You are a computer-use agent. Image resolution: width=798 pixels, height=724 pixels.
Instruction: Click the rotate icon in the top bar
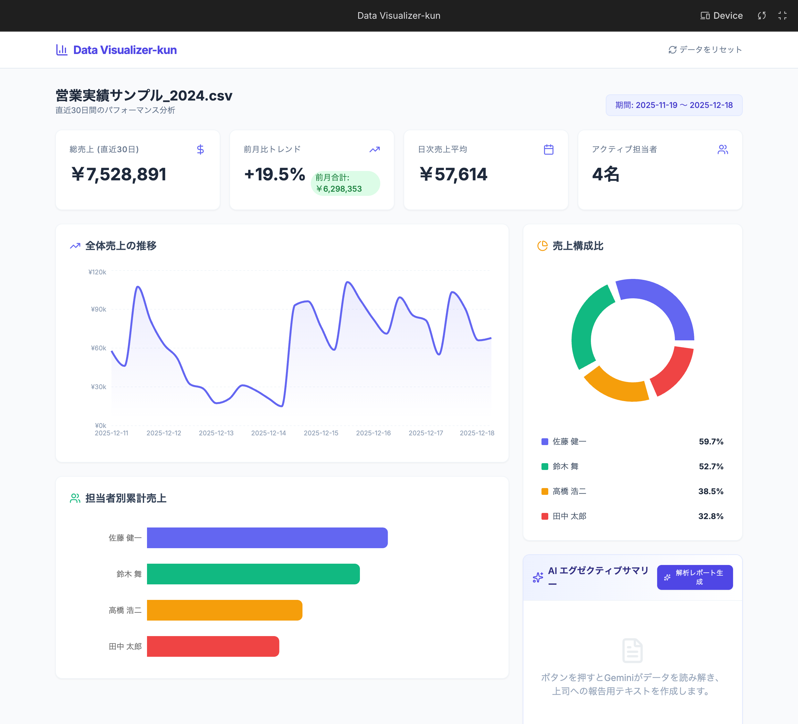(761, 16)
